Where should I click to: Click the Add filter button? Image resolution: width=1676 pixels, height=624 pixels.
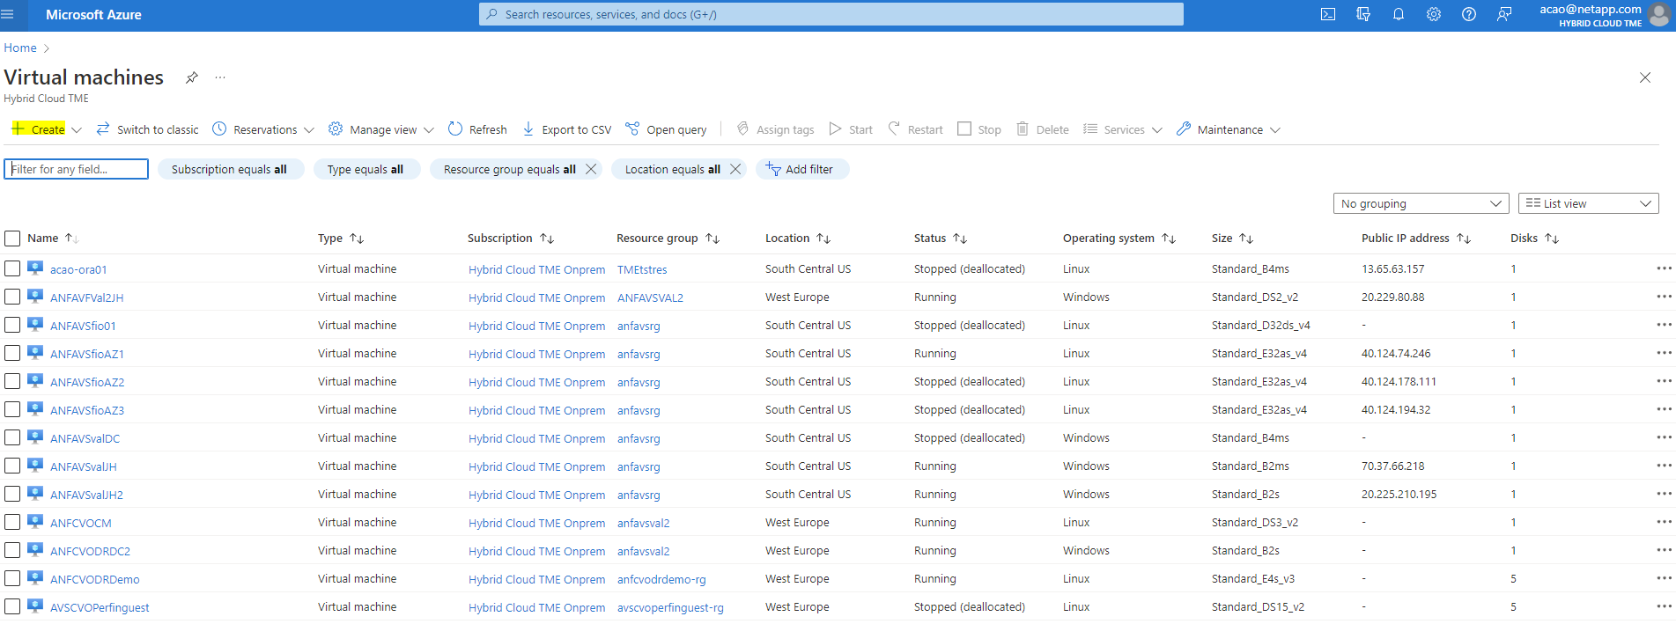coord(801,169)
